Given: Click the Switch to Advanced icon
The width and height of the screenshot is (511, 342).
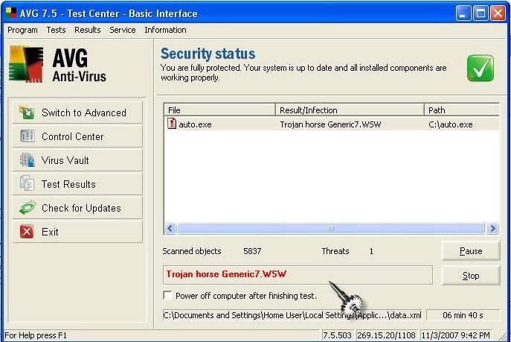Looking at the screenshot, I should click(27, 113).
